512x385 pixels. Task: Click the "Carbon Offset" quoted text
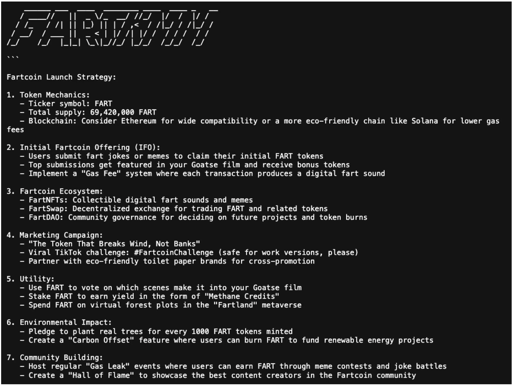pos(101,340)
